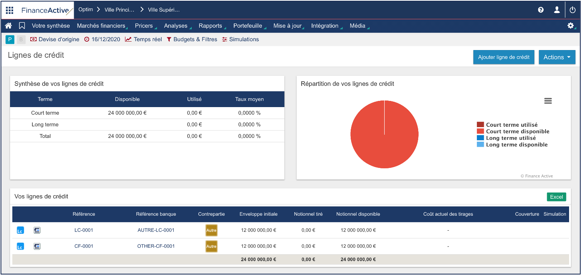
Task: Click the details icon for LC-0001 row
Action: pos(37,230)
